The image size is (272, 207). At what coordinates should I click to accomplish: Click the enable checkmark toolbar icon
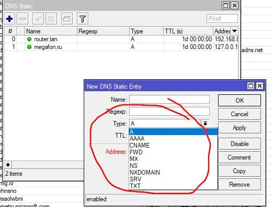click(x=38, y=19)
